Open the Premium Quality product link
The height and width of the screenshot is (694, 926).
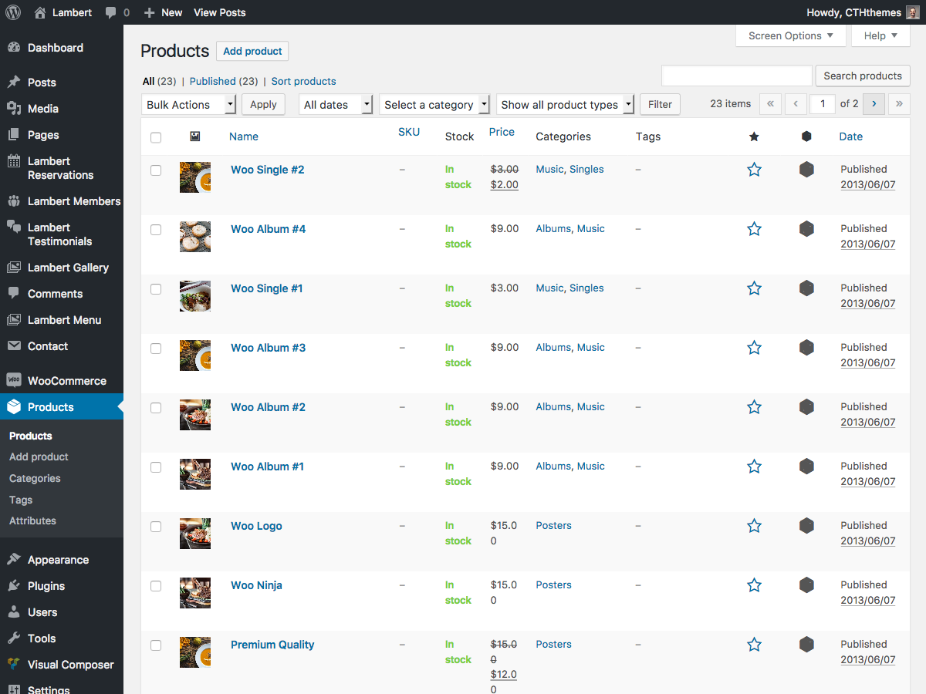[x=272, y=645]
